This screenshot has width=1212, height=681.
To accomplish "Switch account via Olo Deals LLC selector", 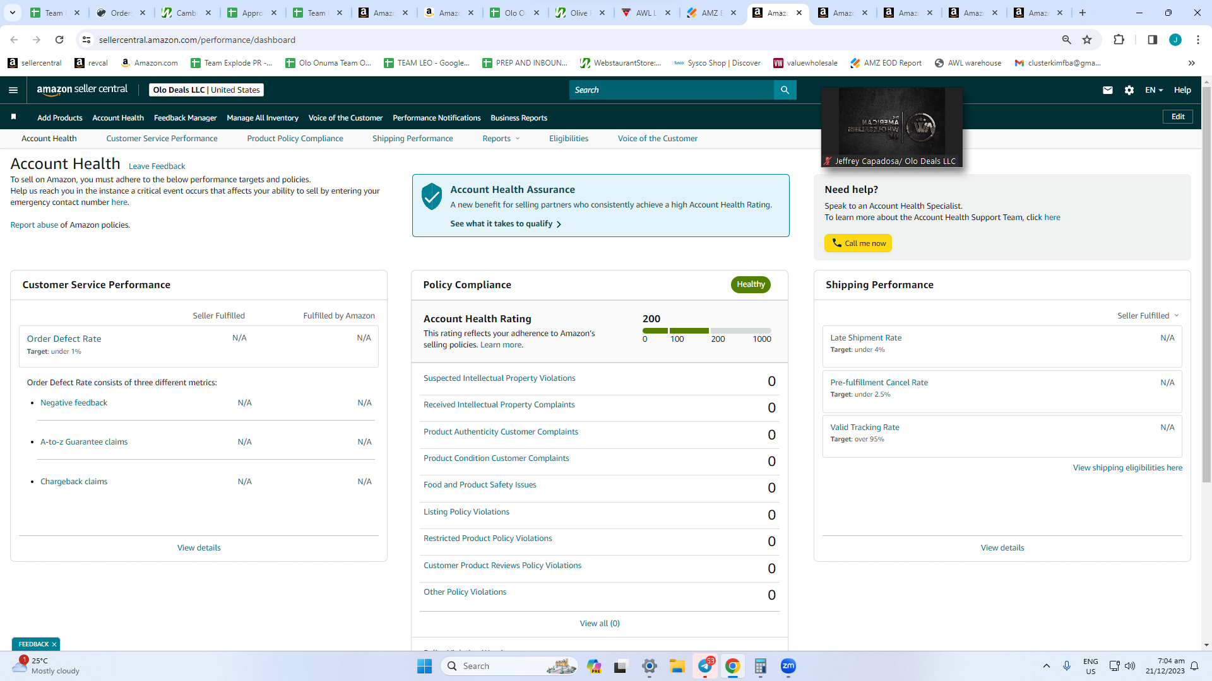I will pos(206,90).
